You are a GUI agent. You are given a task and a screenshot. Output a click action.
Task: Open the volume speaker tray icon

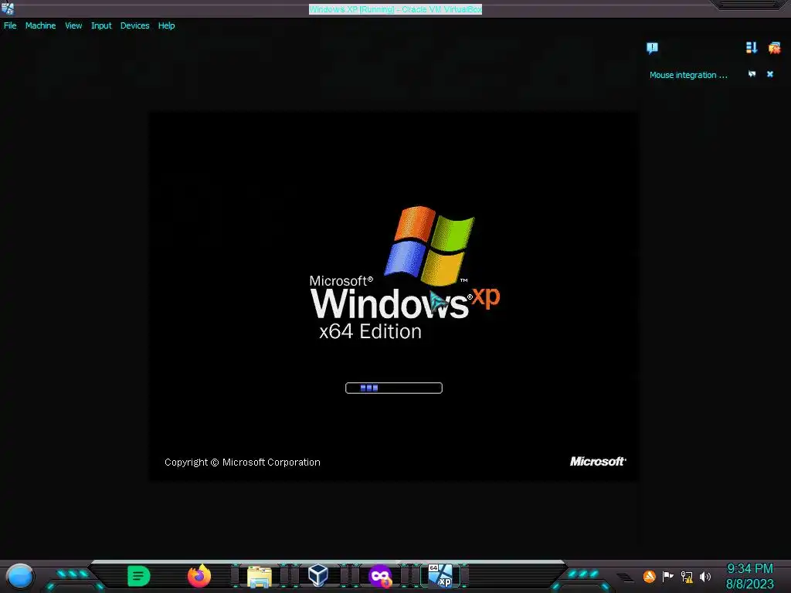pyautogui.click(x=705, y=576)
